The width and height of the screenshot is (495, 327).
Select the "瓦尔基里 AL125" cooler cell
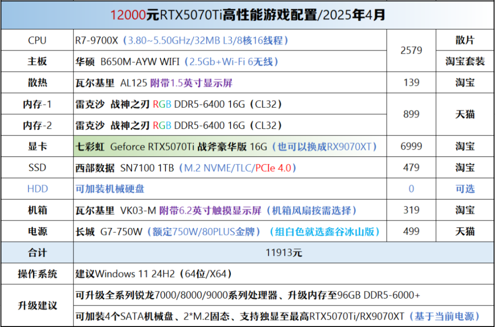tap(230, 83)
